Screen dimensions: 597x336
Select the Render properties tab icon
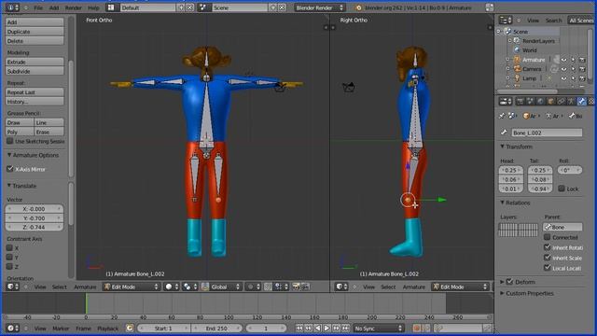(520, 101)
